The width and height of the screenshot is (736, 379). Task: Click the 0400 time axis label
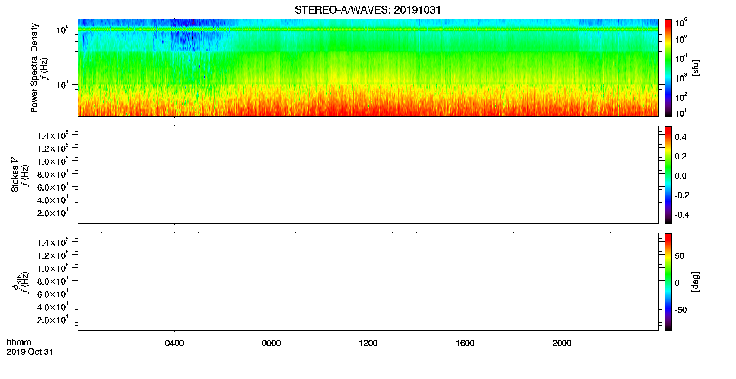pyautogui.click(x=175, y=343)
